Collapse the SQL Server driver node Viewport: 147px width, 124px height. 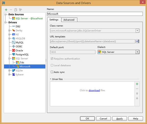tap(9, 59)
